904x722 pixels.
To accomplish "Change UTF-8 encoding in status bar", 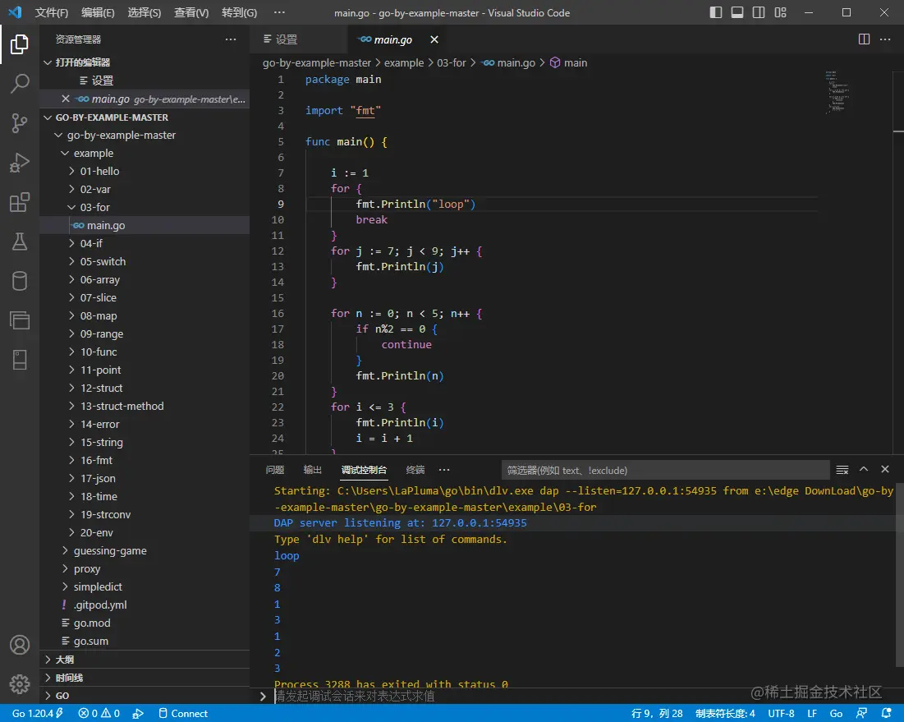I will (x=781, y=713).
